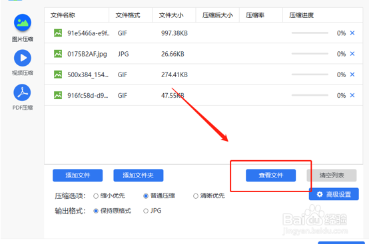Click size value 274.41KB
Image resolution: width=369 pixels, height=244 pixels.
click(175, 74)
